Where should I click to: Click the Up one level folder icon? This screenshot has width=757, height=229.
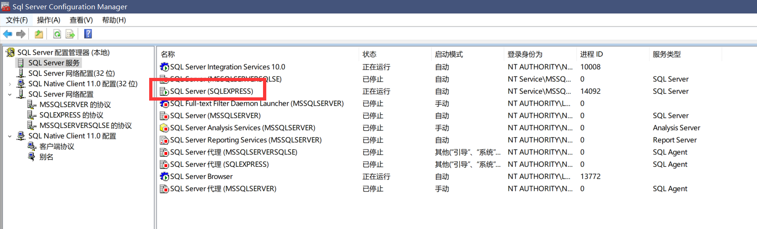(39, 34)
